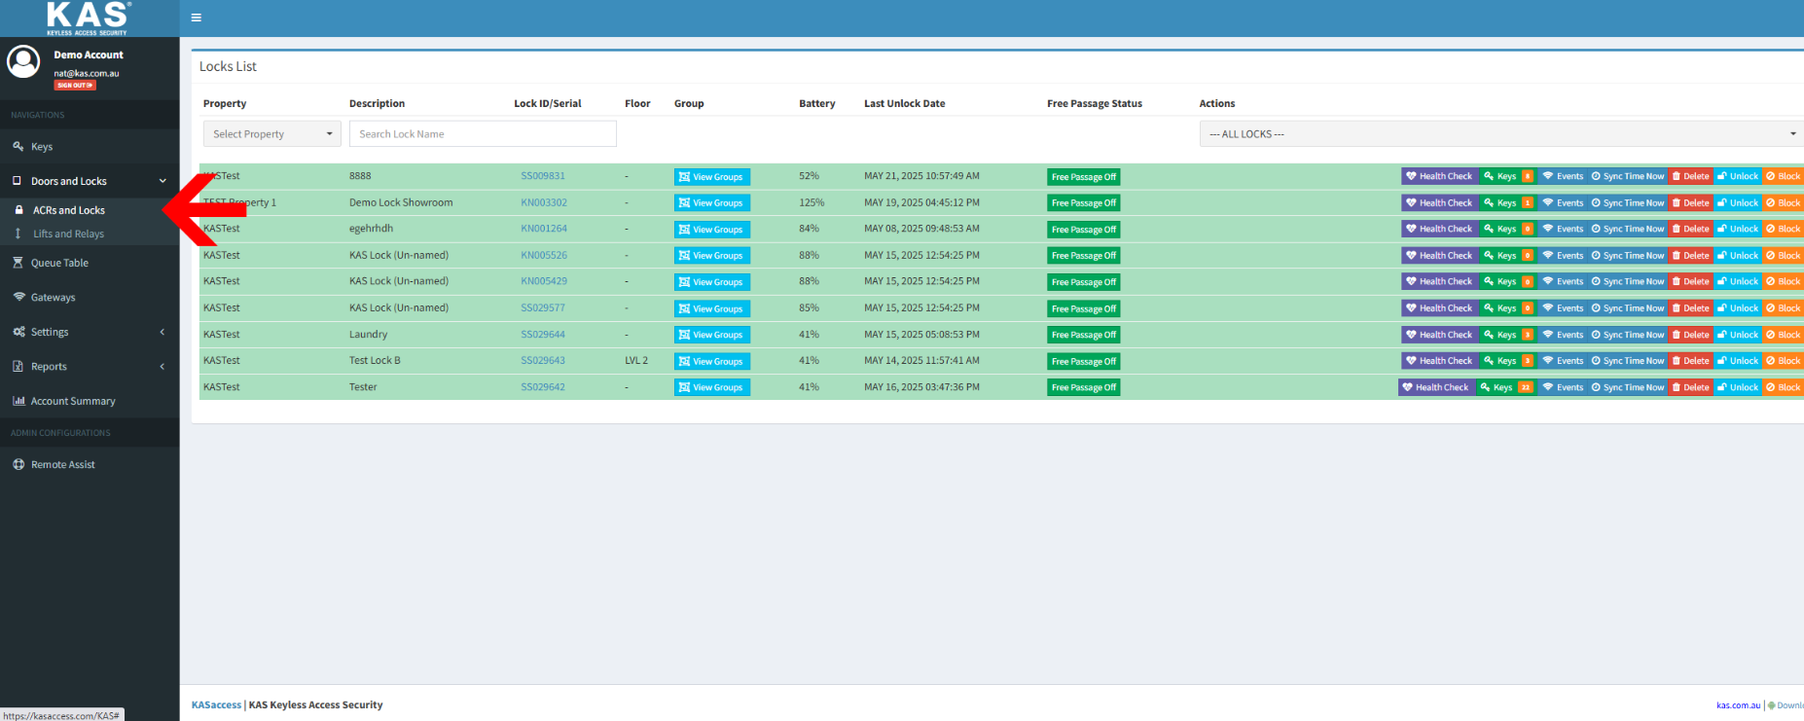Delete the egehrhdh lock

click(x=1691, y=229)
